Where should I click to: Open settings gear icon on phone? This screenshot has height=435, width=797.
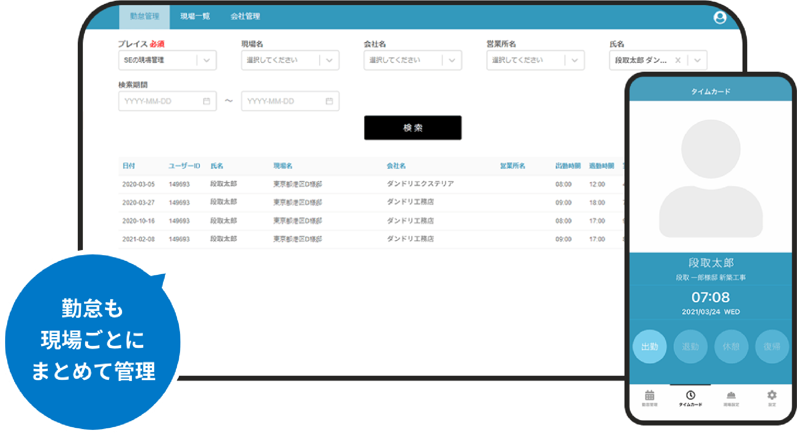[x=772, y=395]
